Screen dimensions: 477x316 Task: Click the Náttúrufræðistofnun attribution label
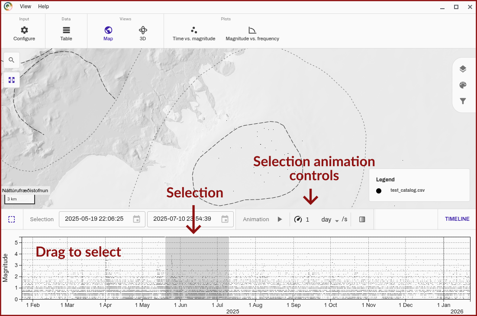[25, 190]
